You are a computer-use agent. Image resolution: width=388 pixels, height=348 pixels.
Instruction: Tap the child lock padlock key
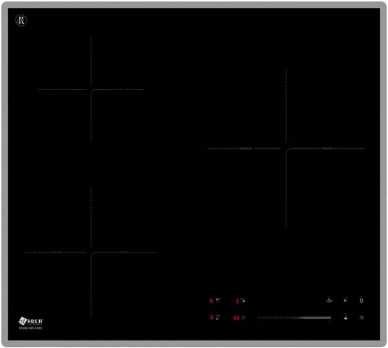click(x=346, y=317)
